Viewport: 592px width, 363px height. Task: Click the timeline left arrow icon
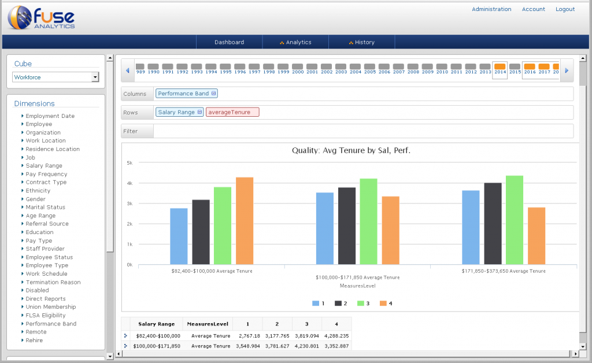[x=128, y=71]
